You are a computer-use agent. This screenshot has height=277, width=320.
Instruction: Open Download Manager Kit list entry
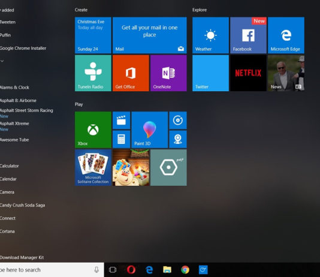coord(22,257)
